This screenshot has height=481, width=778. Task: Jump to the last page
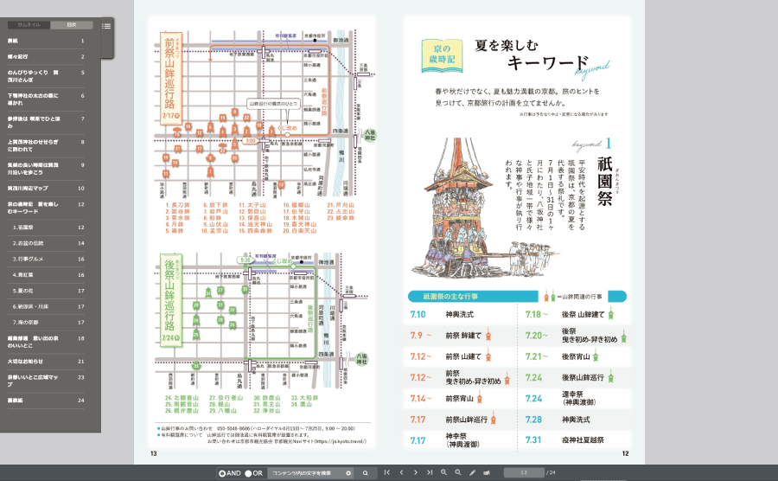430,473
